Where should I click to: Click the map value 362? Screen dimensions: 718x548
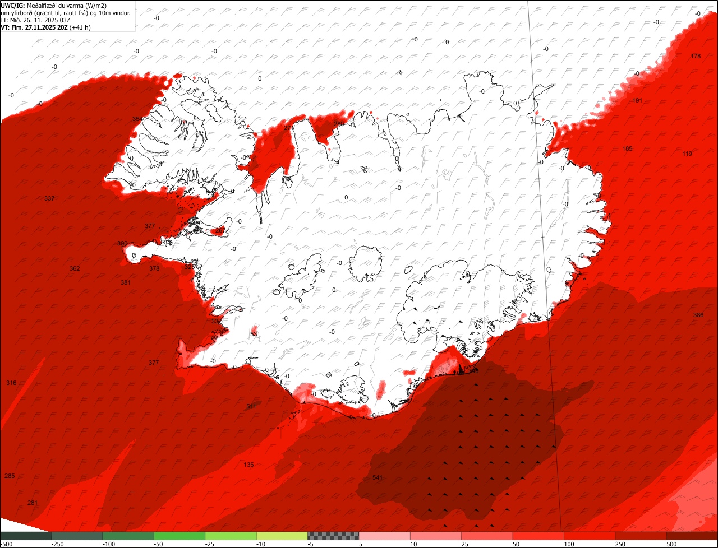pyautogui.click(x=75, y=268)
